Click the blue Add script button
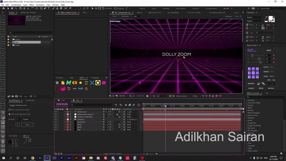The width and height of the screenshot is (286, 161). 80,89
